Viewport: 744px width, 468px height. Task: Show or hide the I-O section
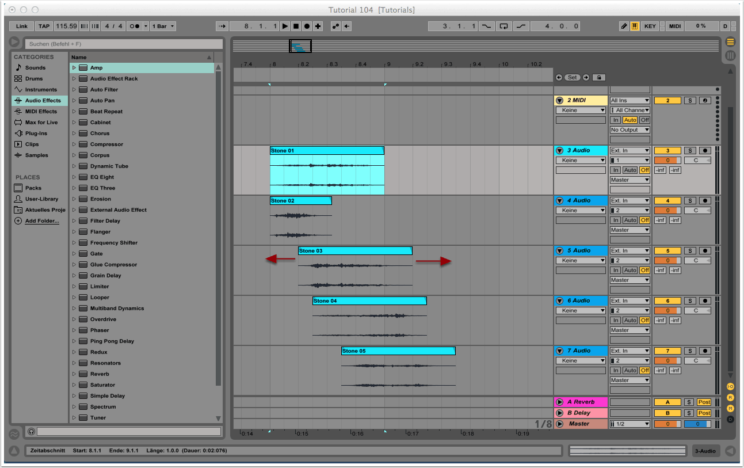click(x=730, y=386)
